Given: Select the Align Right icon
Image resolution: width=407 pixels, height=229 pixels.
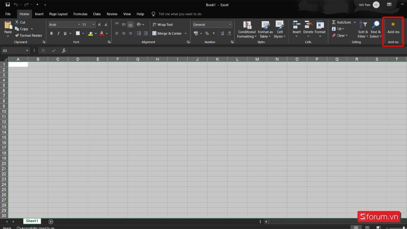Looking at the screenshot, I should tap(130, 33).
